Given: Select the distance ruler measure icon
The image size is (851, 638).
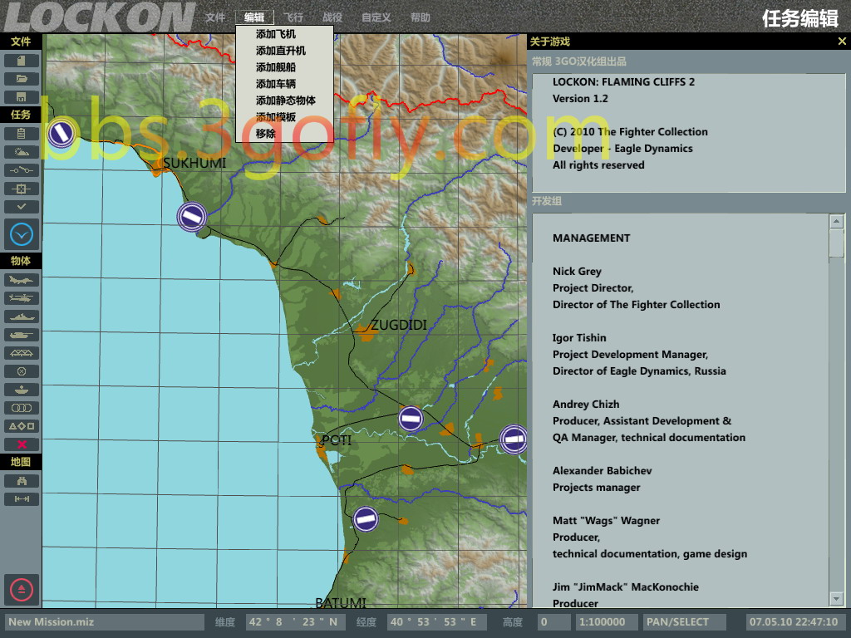Looking at the screenshot, I should 21,499.
